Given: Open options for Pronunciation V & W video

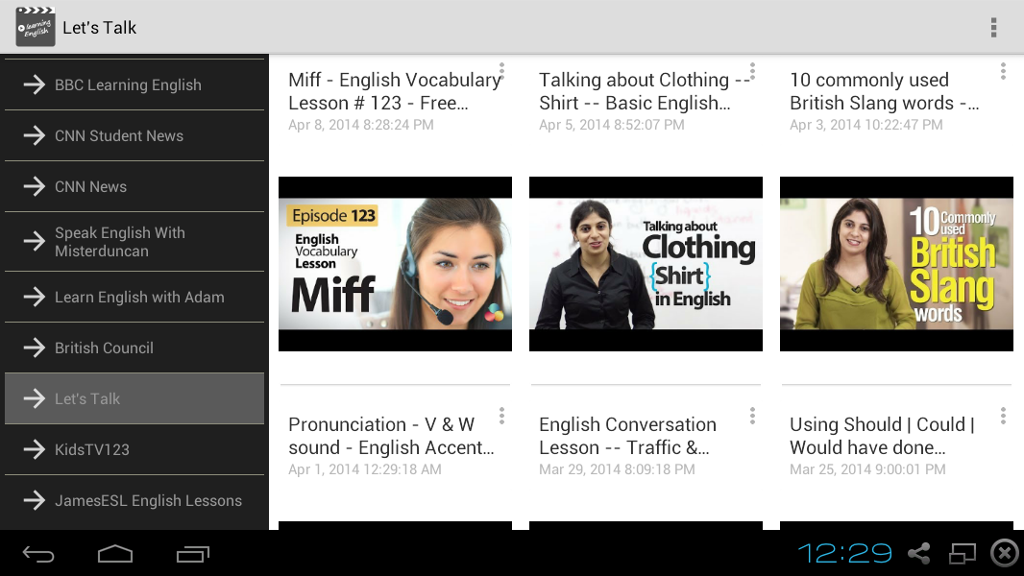Looking at the screenshot, I should pyautogui.click(x=501, y=417).
